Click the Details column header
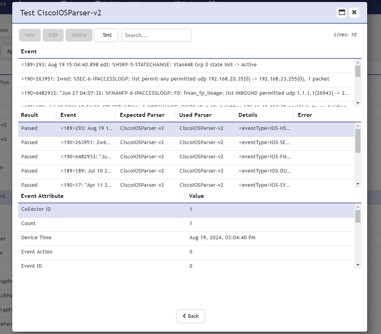The height and width of the screenshot is (334, 381). pyautogui.click(x=248, y=115)
